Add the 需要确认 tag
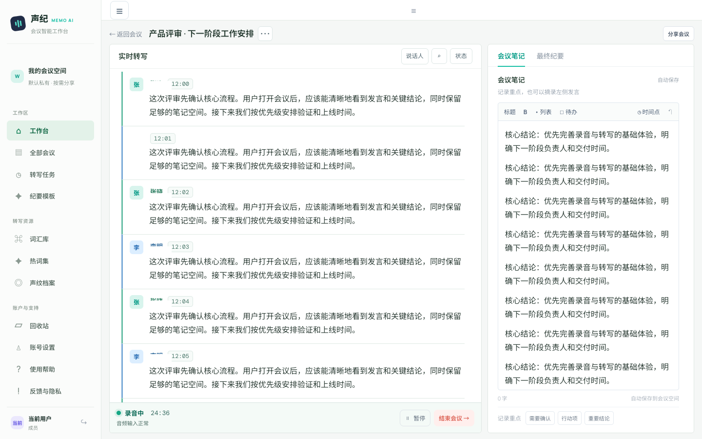 pyautogui.click(x=540, y=418)
